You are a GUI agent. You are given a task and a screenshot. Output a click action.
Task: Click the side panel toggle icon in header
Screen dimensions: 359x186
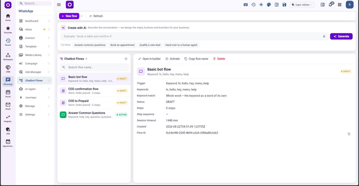(323, 5)
